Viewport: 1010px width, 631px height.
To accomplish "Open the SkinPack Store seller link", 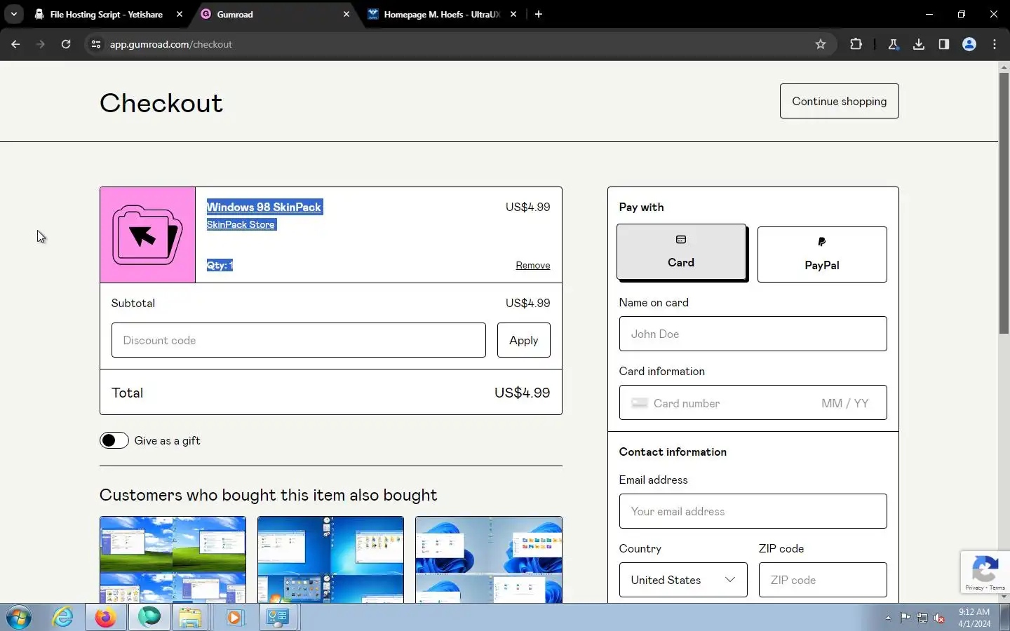I will [241, 224].
